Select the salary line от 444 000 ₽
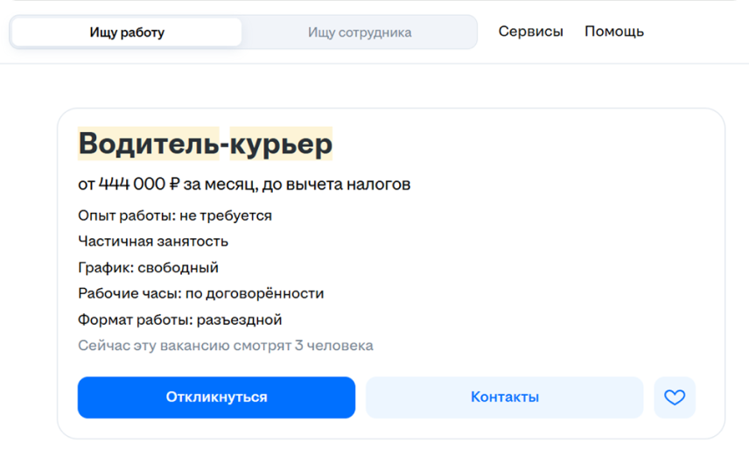 pos(244,184)
